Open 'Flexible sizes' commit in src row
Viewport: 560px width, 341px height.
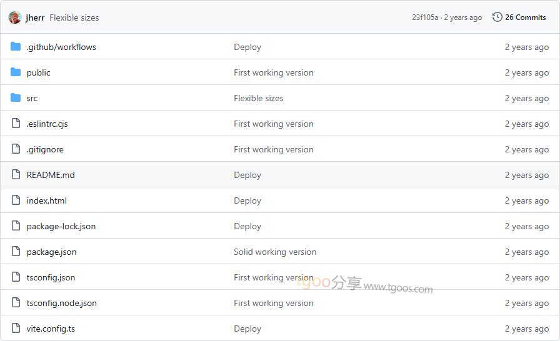[258, 98]
